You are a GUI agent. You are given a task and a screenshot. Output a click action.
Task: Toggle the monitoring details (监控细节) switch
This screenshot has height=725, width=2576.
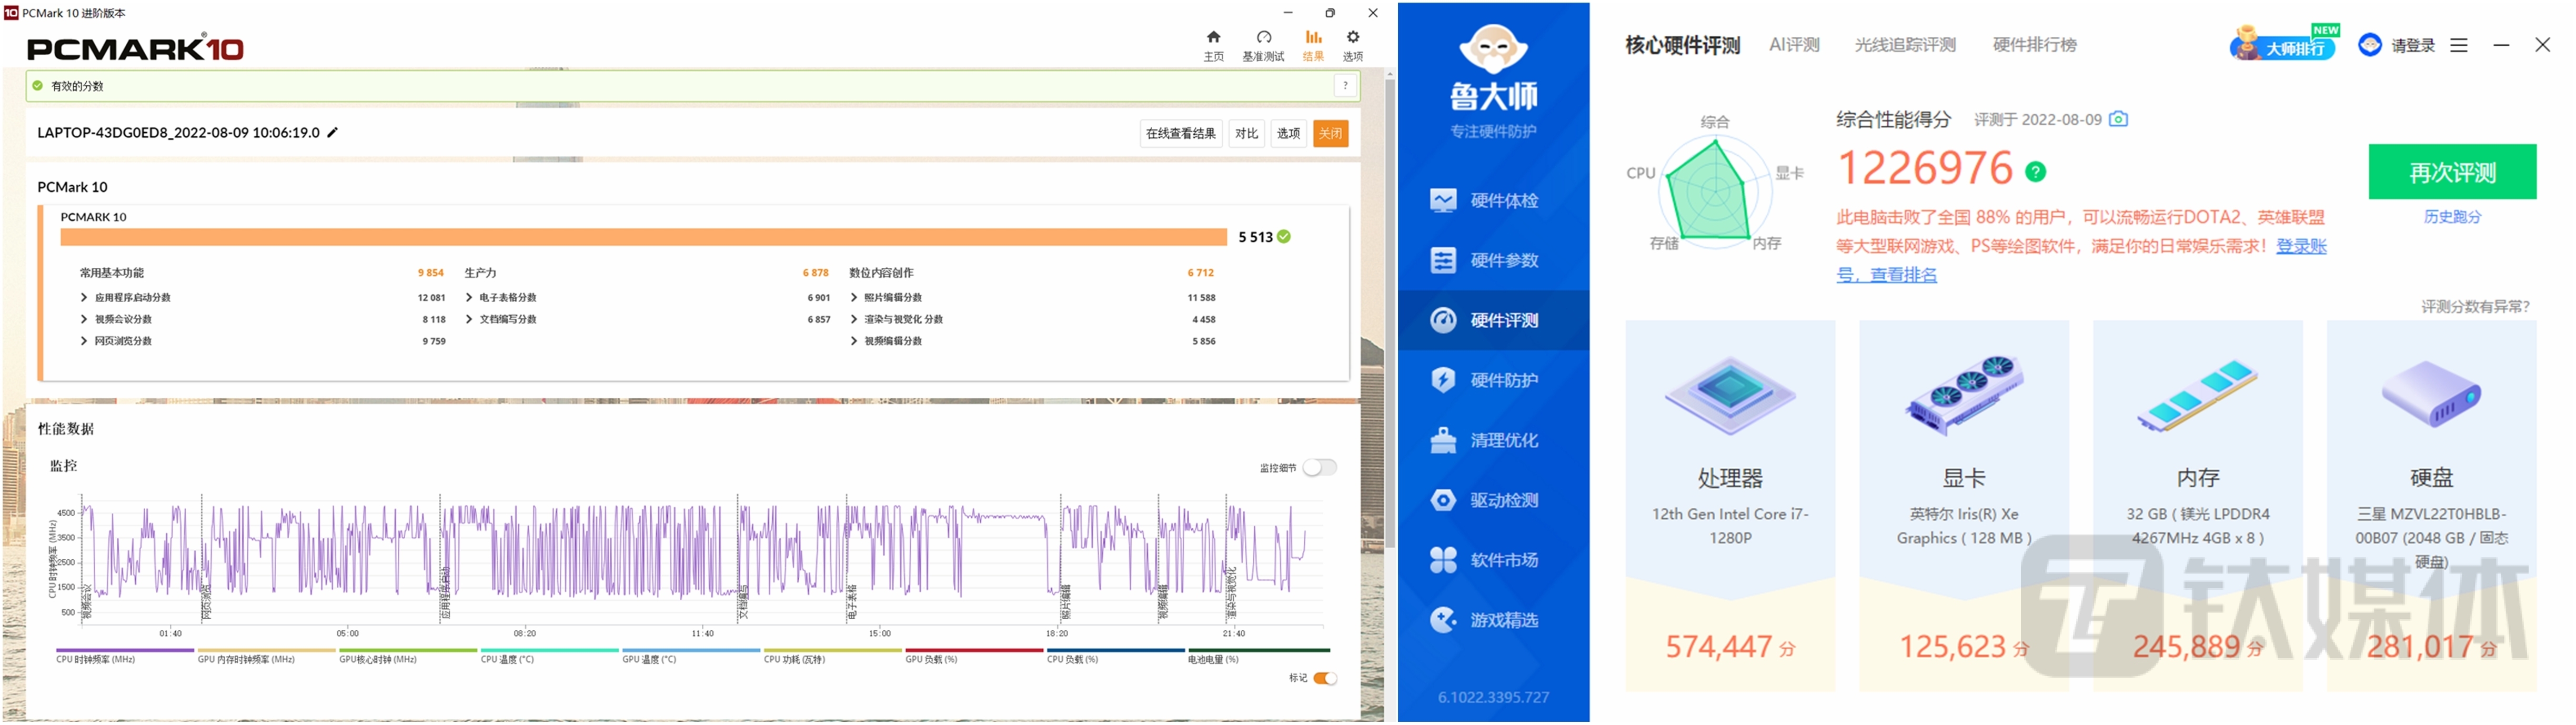coord(1319,468)
